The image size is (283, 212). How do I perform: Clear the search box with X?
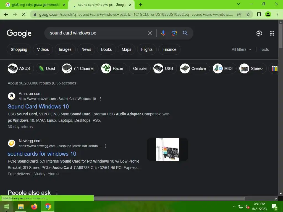click(x=150, y=33)
